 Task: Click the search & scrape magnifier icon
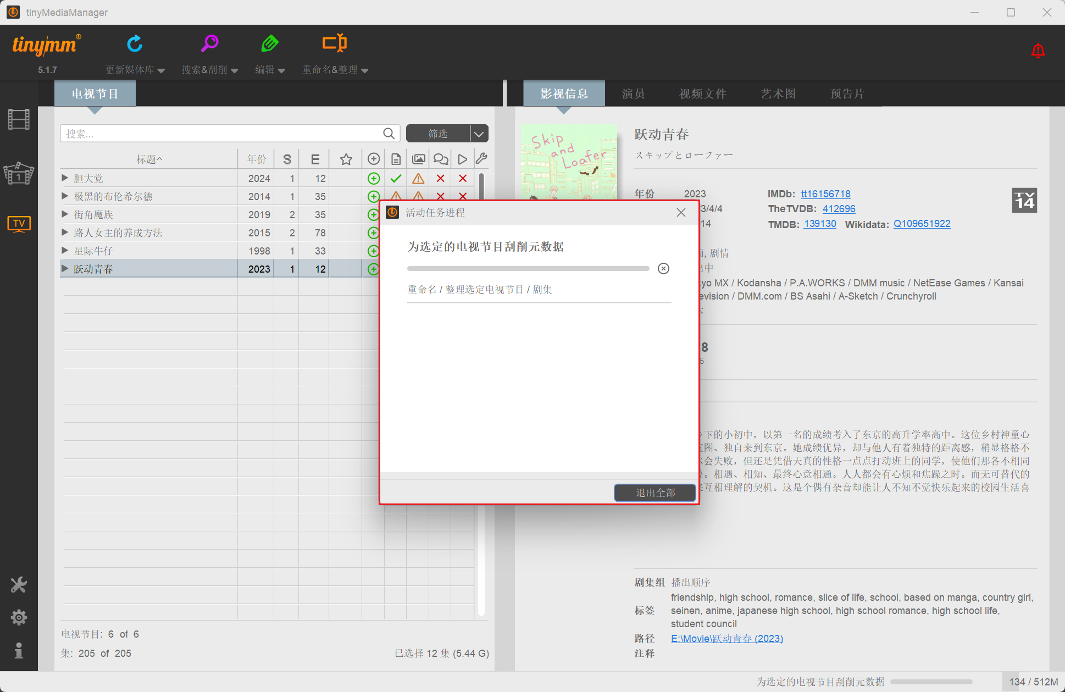[209, 43]
